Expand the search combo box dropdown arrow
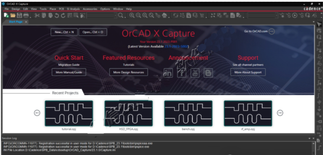The width and height of the screenshot is (323, 155). click(116, 15)
